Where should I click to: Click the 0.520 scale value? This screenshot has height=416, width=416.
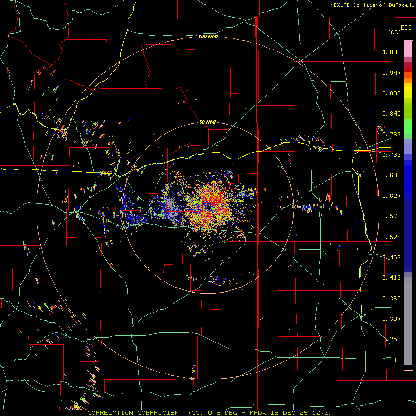pyautogui.click(x=392, y=237)
